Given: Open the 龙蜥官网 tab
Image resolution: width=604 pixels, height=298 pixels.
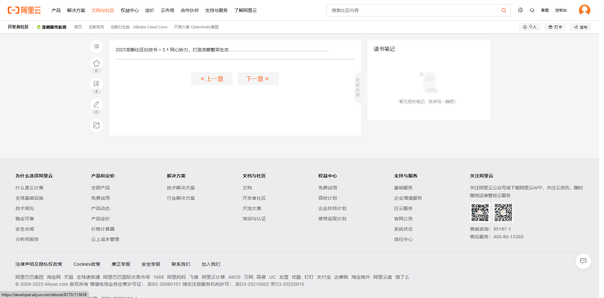Looking at the screenshot, I should coord(96,27).
